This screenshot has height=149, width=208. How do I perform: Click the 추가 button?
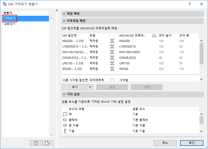[75, 87]
